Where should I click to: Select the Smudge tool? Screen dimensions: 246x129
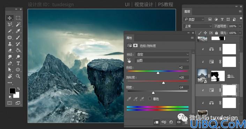[10, 57]
